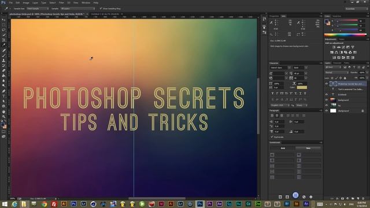
Task: Open the layer Opacity dropdown arrow
Action: [367, 72]
